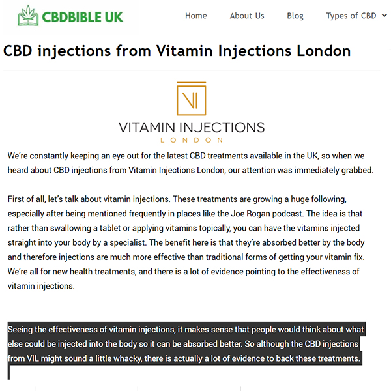Click the text cursor below highlighted paragraph
This screenshot has height=391, width=391.
coord(8,373)
